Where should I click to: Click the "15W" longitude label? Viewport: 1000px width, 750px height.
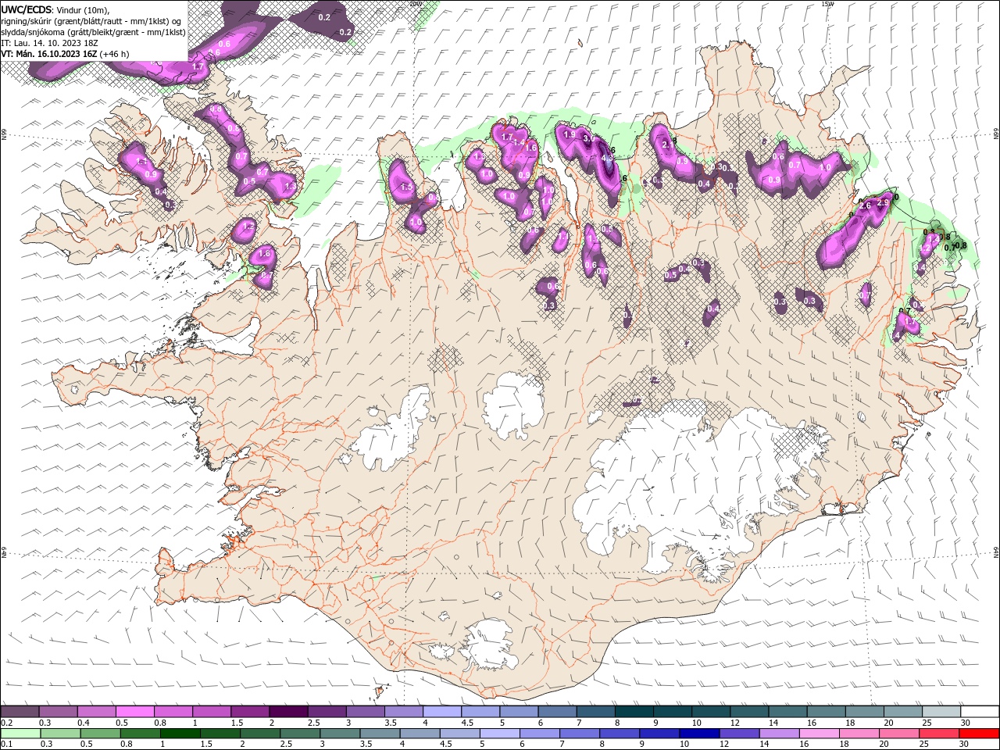click(x=827, y=4)
